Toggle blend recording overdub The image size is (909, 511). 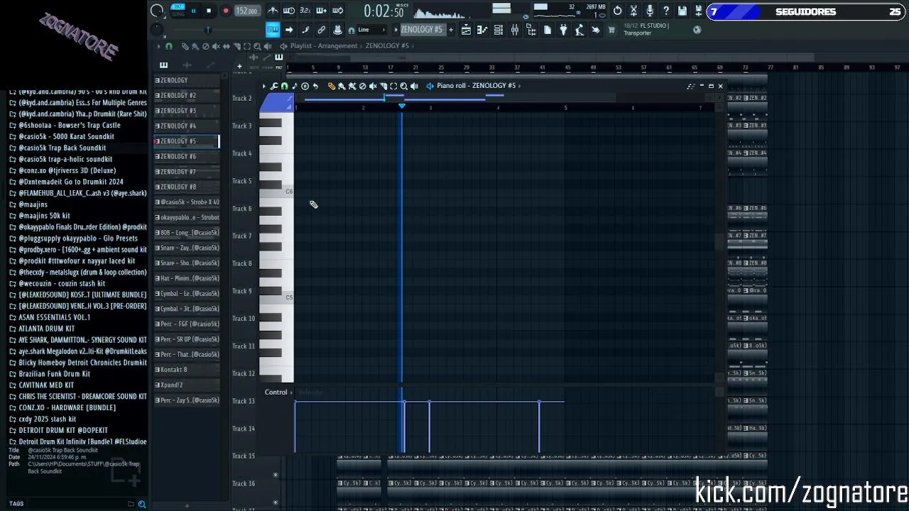tap(322, 11)
